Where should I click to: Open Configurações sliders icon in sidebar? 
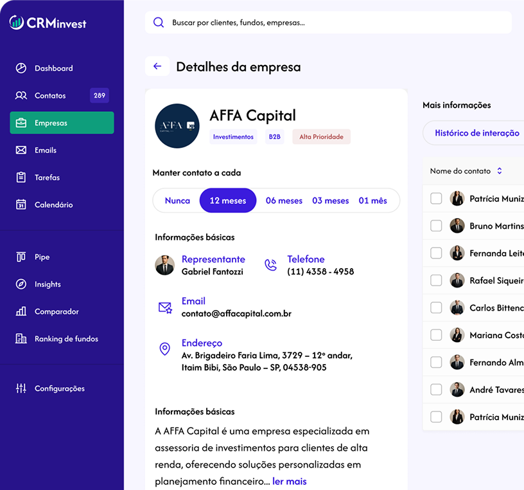pyautogui.click(x=21, y=388)
